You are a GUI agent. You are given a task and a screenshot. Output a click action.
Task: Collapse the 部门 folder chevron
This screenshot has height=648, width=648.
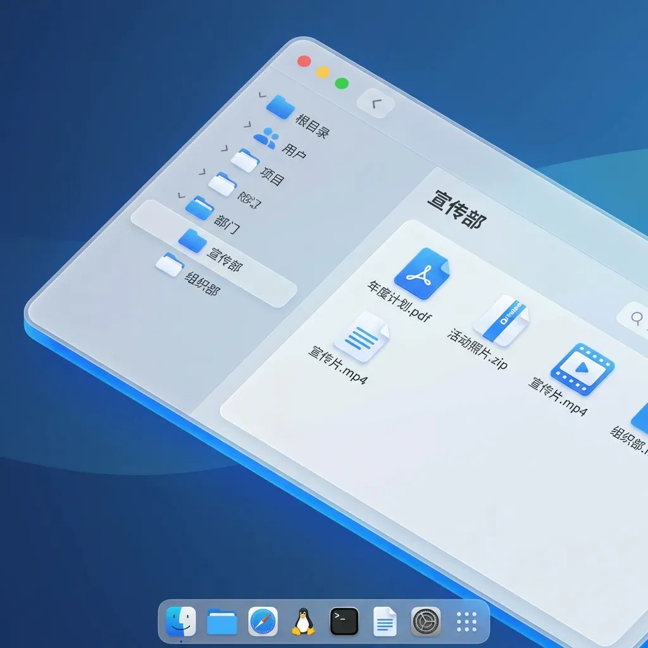click(182, 196)
